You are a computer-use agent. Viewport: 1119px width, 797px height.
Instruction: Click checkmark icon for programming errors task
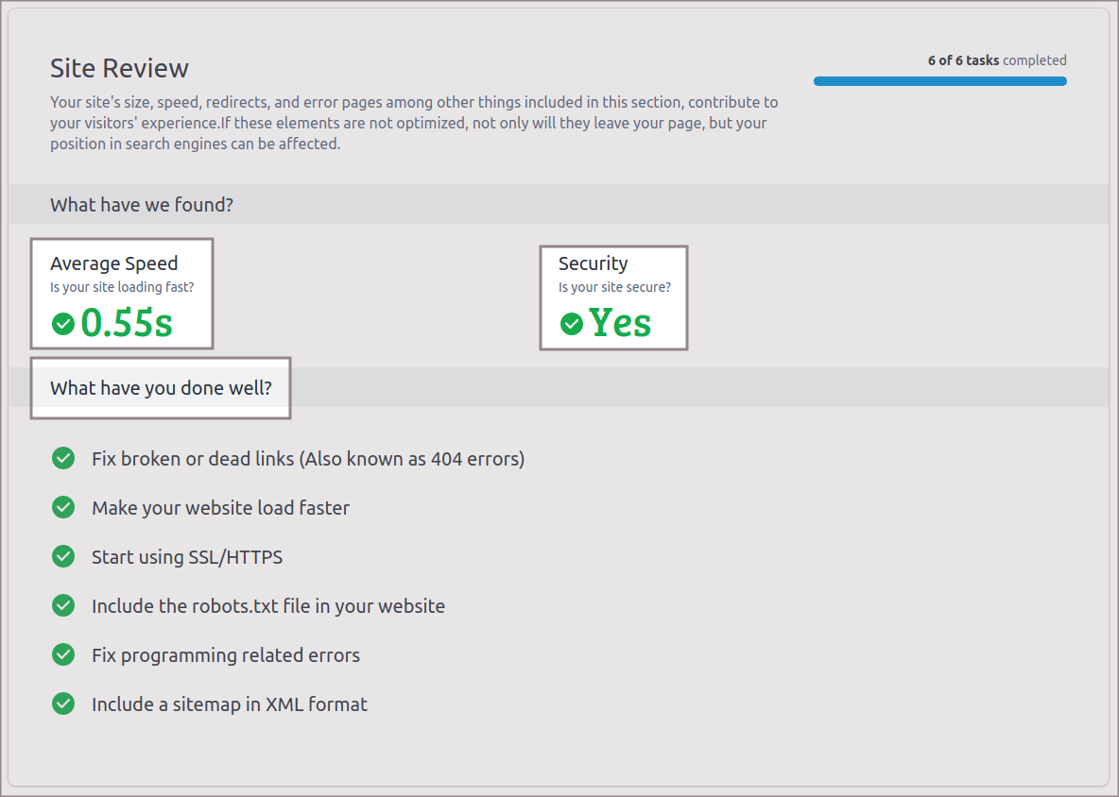point(63,655)
